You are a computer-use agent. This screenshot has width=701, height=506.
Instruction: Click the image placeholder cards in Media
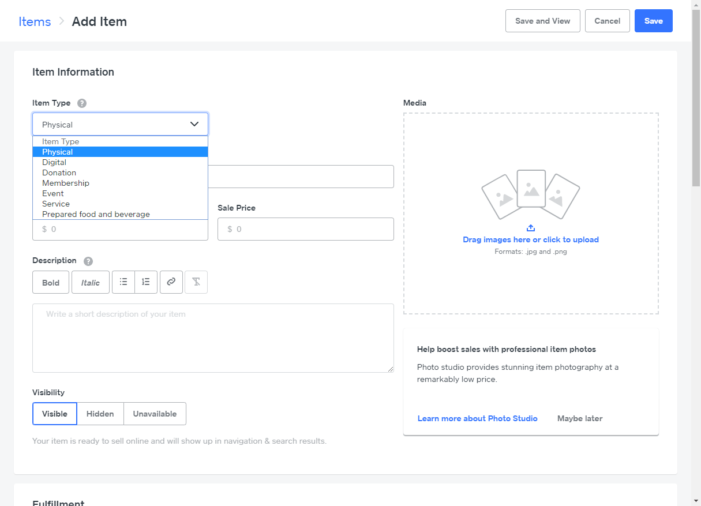(x=531, y=194)
